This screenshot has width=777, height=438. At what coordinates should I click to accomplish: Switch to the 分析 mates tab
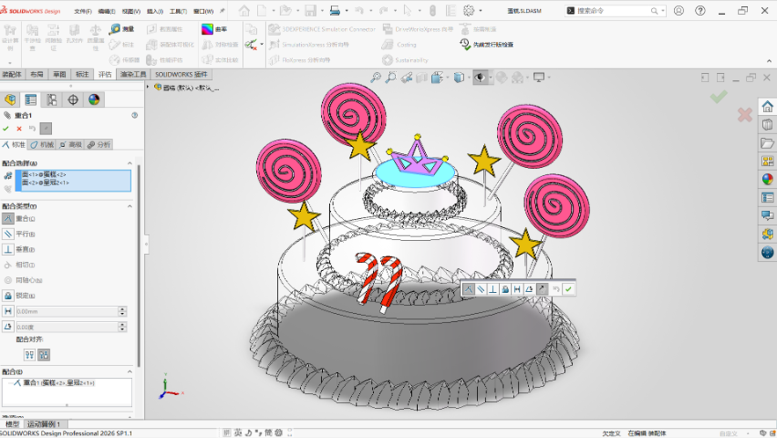pyautogui.click(x=99, y=144)
